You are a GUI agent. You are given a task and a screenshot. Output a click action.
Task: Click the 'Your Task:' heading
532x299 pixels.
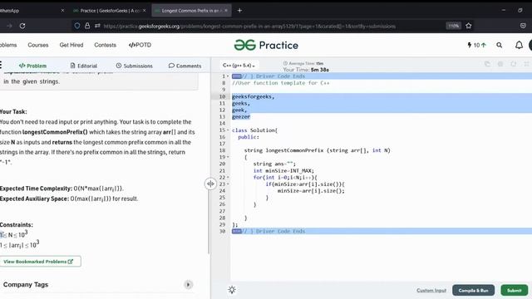(13, 111)
